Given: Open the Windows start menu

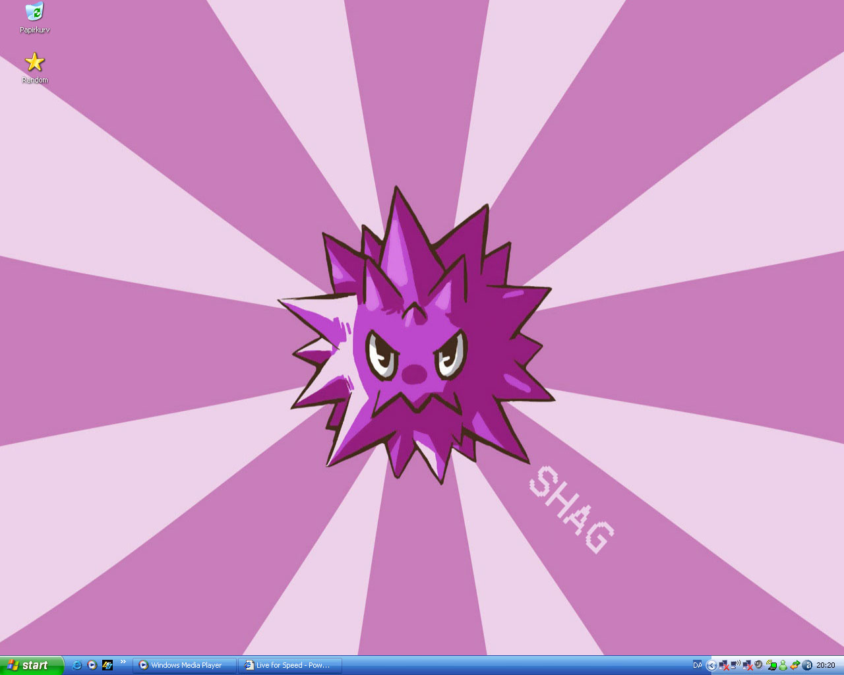Looking at the screenshot, I should (x=32, y=665).
